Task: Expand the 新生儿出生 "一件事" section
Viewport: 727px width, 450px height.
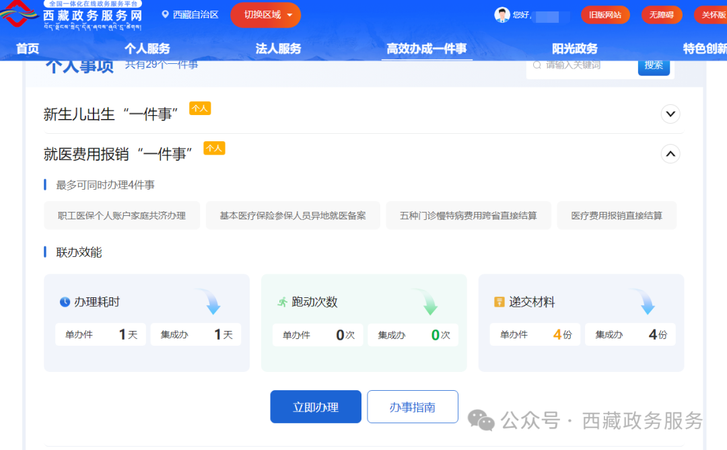Action: pos(670,114)
